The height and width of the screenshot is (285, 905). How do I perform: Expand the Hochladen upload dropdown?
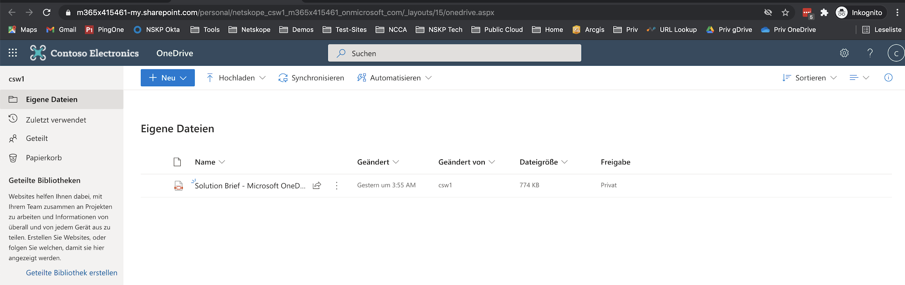click(x=236, y=78)
